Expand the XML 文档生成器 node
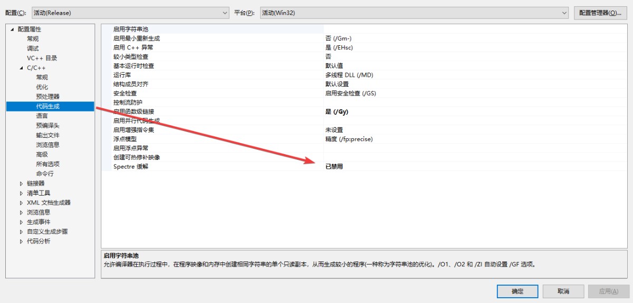The image size is (633, 303). click(x=22, y=203)
